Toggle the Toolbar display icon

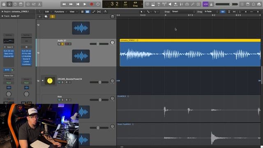21,4
